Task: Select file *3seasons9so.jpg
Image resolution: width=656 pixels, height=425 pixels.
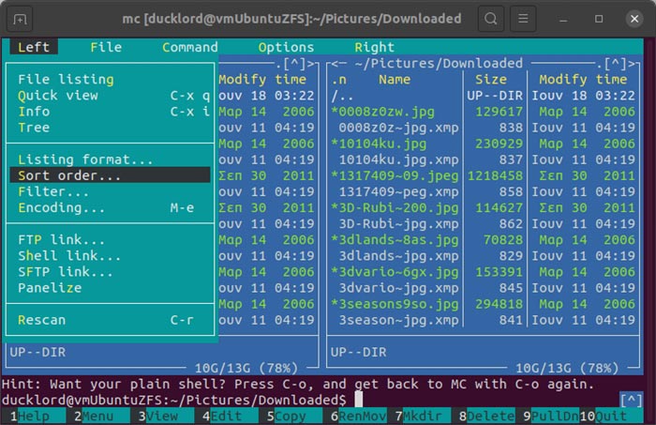Action: point(396,304)
